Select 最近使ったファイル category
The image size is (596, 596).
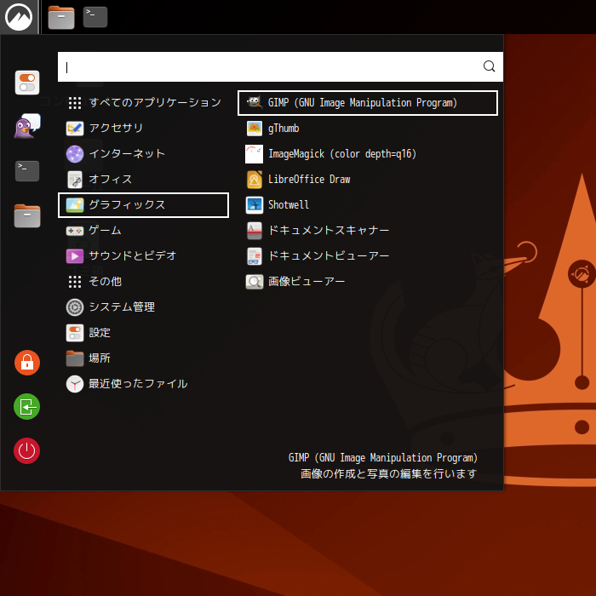(x=143, y=384)
